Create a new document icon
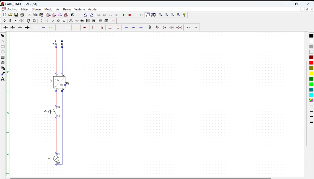 (4, 15)
